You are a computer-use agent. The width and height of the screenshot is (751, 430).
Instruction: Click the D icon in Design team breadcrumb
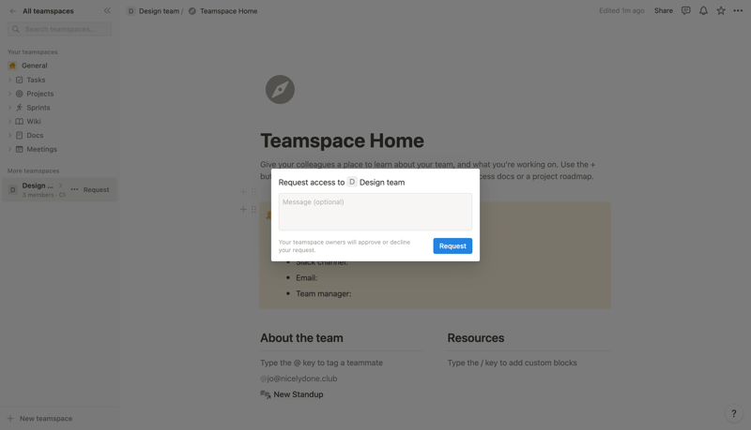tap(130, 11)
